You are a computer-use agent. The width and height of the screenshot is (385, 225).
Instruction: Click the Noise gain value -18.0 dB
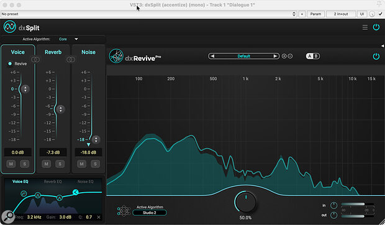coord(88,152)
